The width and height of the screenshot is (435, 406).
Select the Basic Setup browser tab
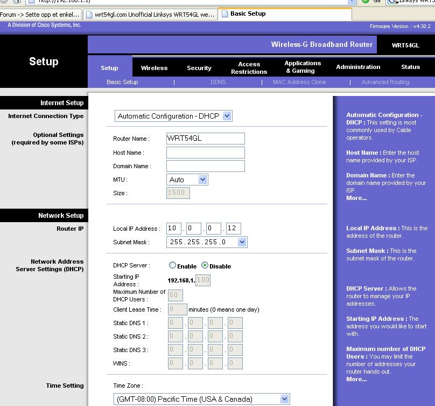tap(285, 13)
